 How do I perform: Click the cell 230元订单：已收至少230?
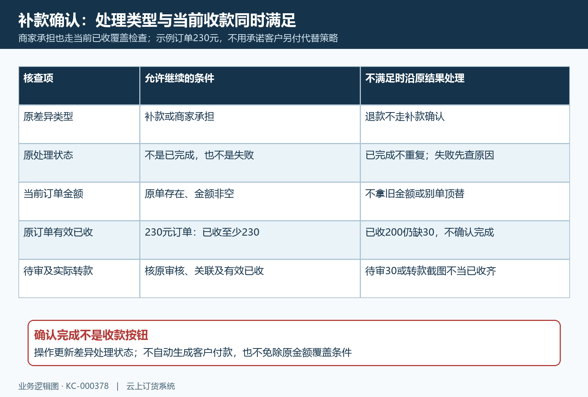[250, 240]
